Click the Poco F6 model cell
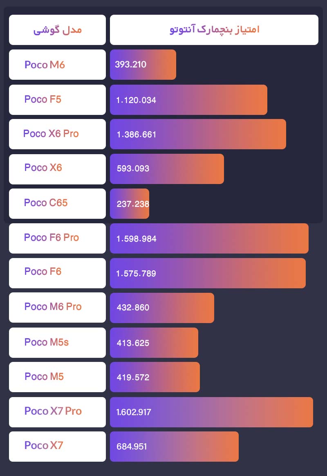 (x=57, y=272)
